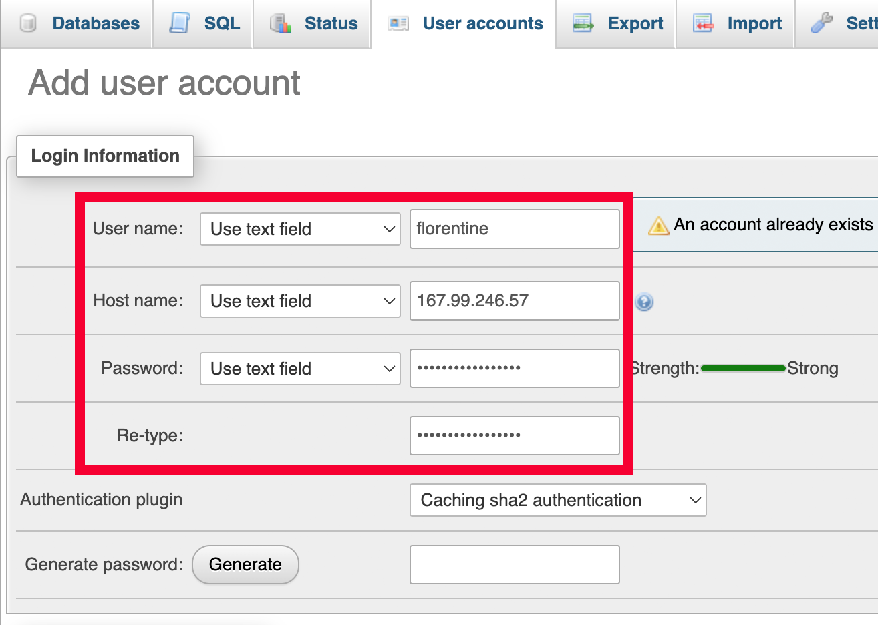Click the Login Information legend

[x=106, y=156]
